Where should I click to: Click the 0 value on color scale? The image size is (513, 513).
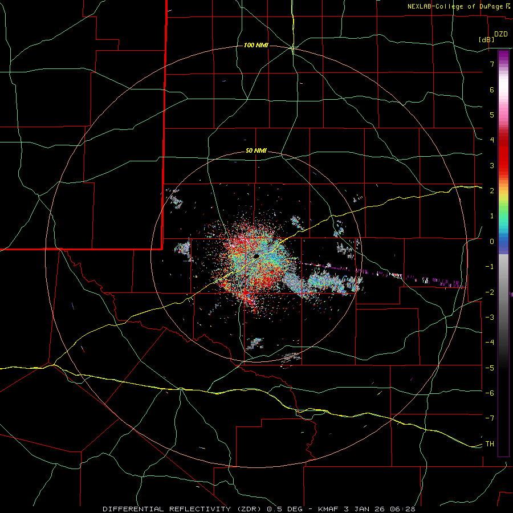click(x=492, y=242)
